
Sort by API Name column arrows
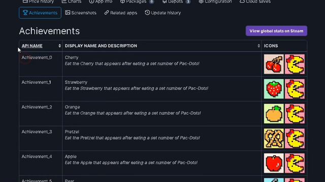click(60, 46)
